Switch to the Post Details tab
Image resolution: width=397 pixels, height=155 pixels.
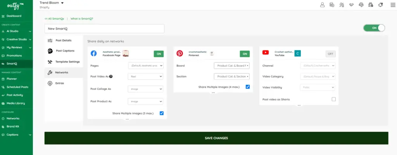pyautogui.click(x=64, y=41)
